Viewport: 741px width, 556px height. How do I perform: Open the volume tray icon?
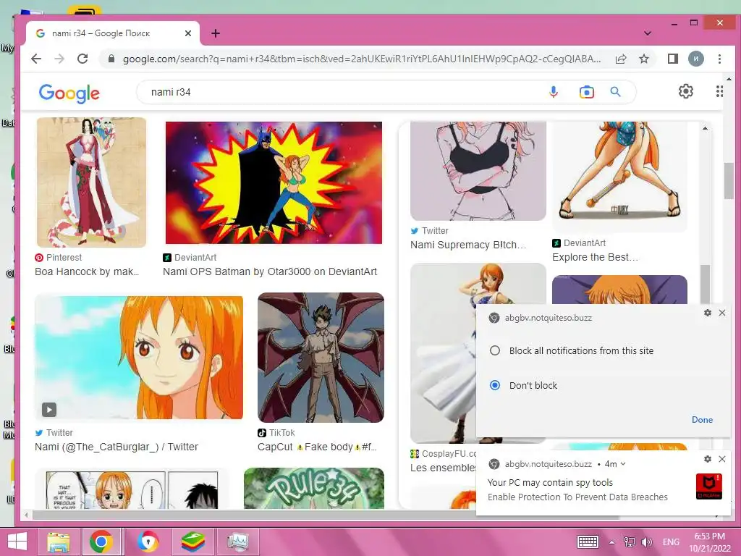click(x=646, y=542)
